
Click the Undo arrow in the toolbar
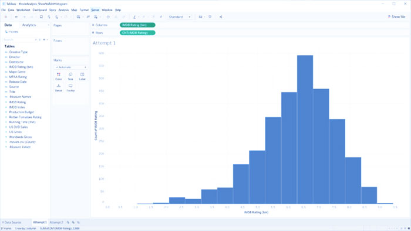tap(16, 17)
